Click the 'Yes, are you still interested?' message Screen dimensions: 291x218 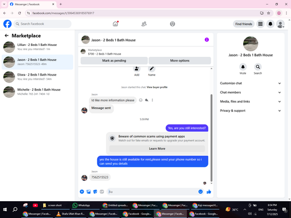187,128
